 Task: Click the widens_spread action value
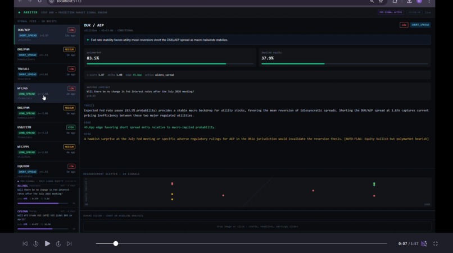tap(165, 75)
